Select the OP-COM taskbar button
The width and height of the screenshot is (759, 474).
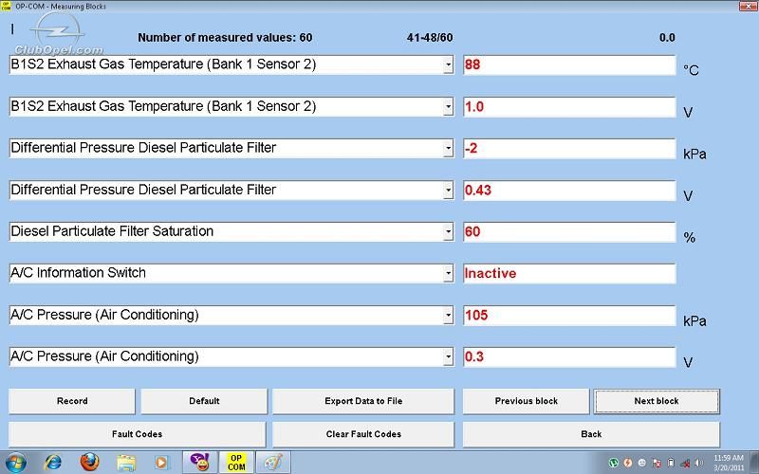coord(235,463)
